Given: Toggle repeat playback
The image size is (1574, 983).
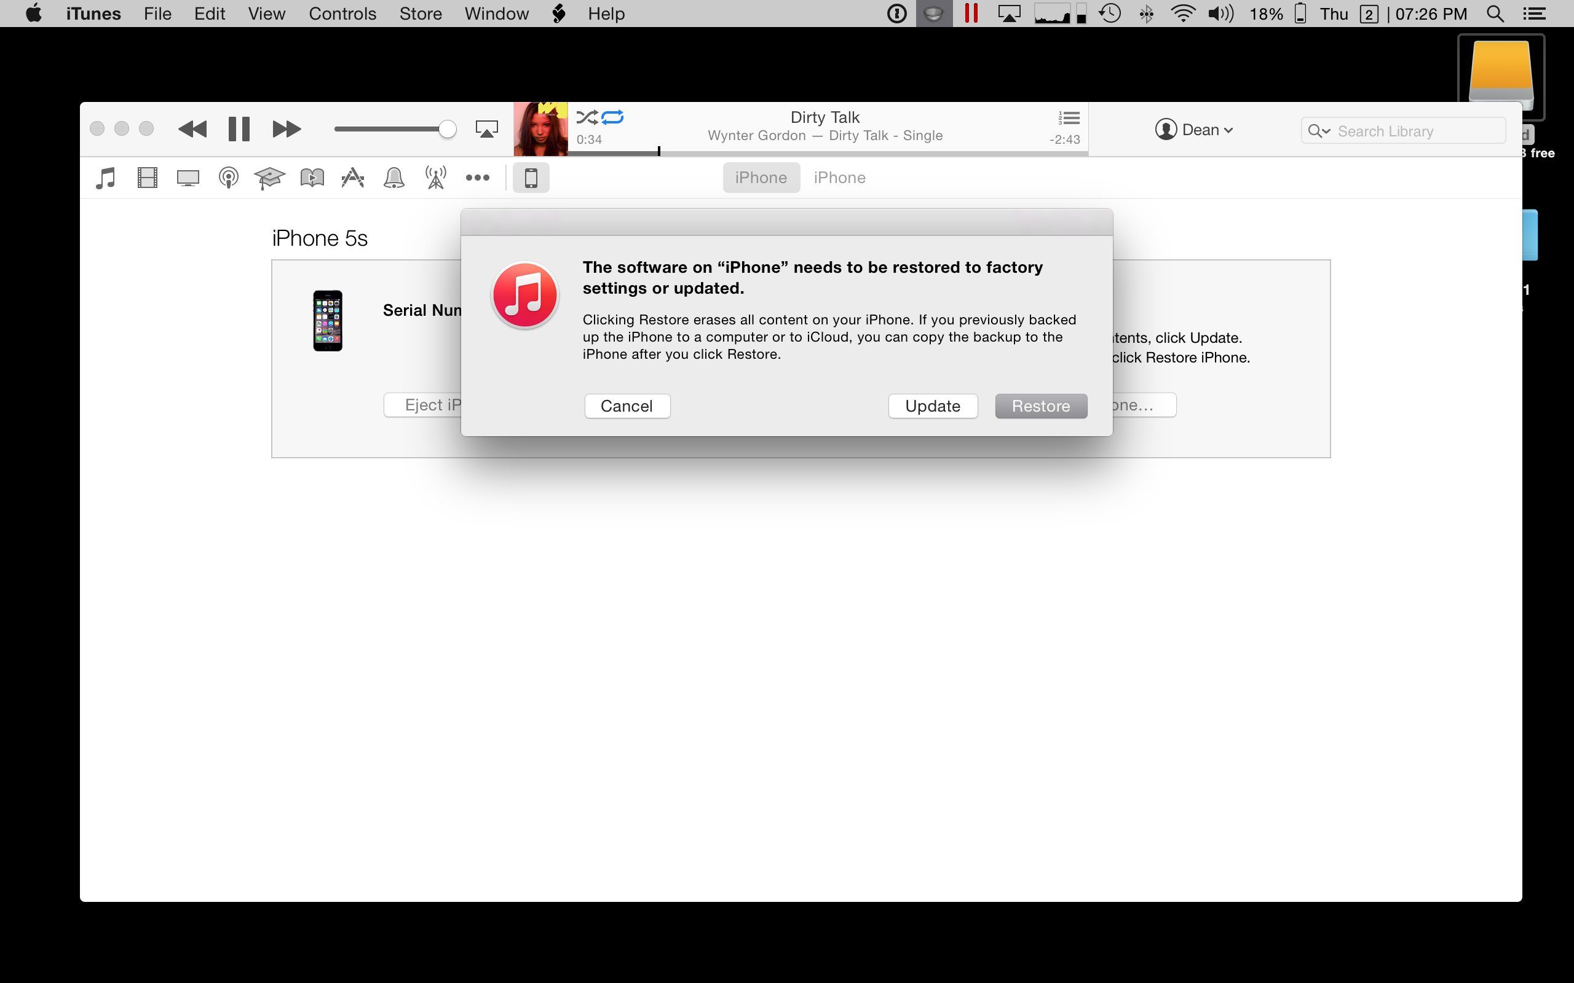Looking at the screenshot, I should (x=612, y=118).
